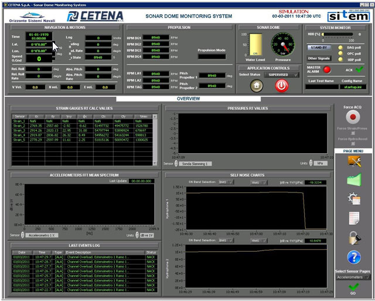The width and height of the screenshot is (375, 301).
Task: Toggle the Force Hydro/Accel checkbox
Action: pyautogui.click(x=353, y=144)
